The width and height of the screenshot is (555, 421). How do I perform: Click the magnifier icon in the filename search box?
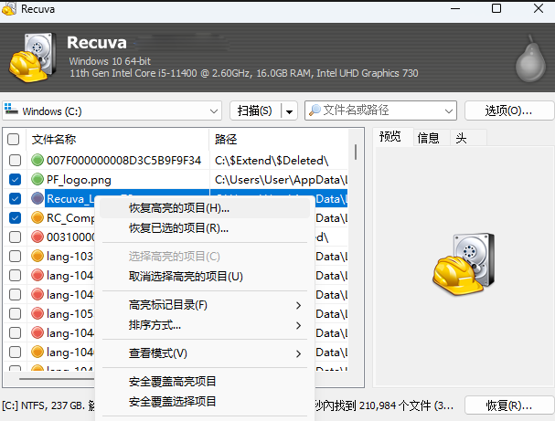pos(315,111)
